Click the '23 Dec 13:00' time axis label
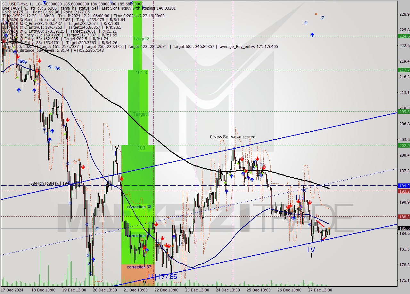This screenshot has height=294, width=410. click(x=197, y=290)
